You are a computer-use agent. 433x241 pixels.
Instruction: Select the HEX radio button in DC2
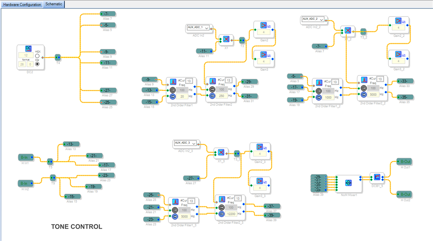pyautogui.click(x=37, y=56)
